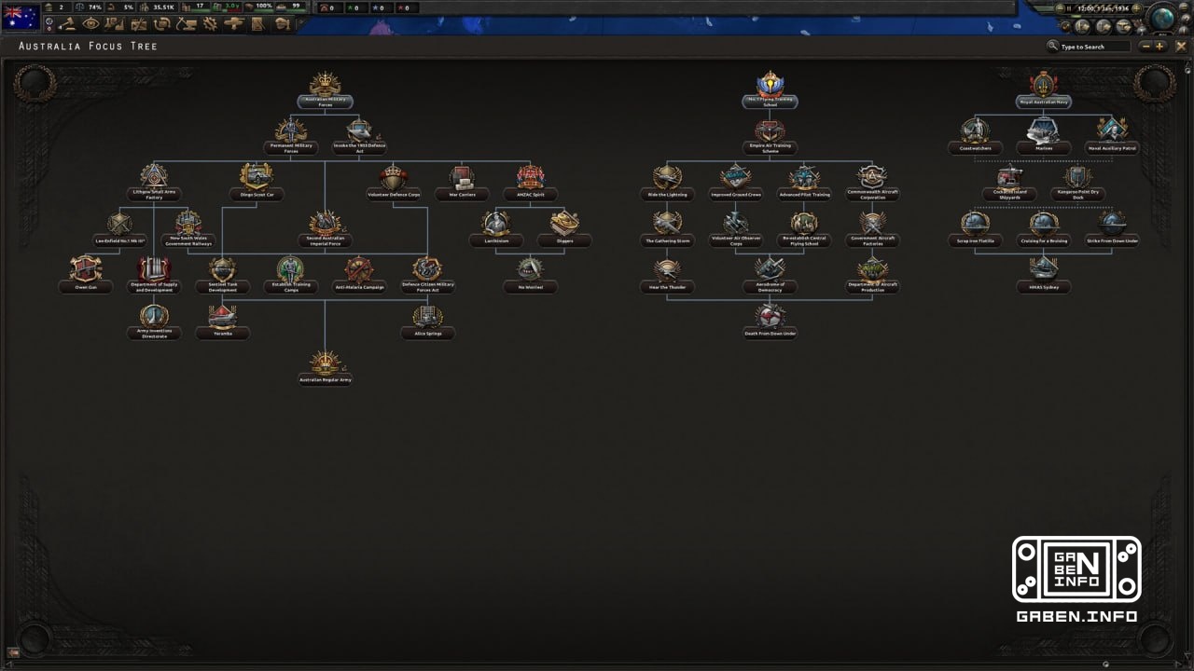Select the Gathering Storm focus

coord(667,229)
